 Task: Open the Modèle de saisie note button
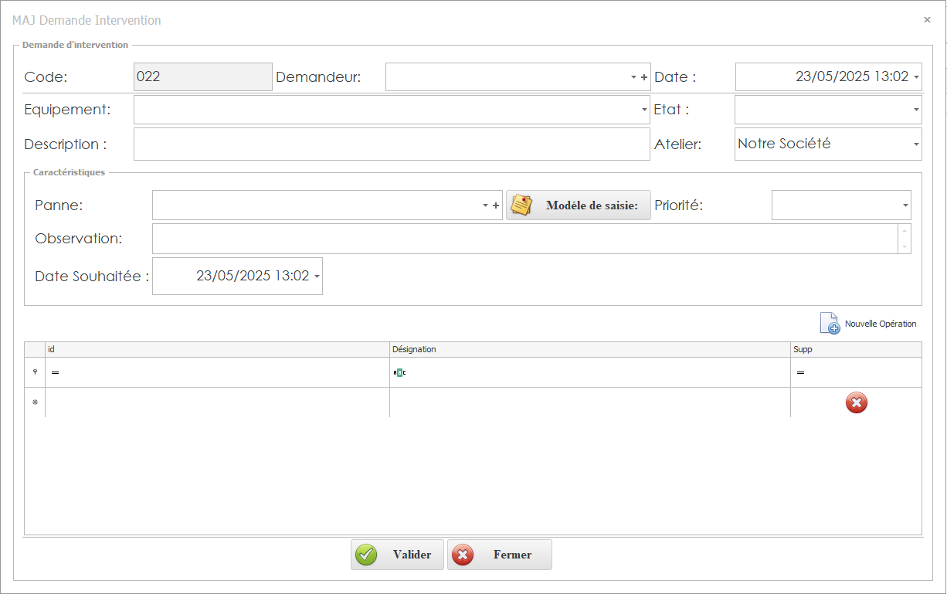pyautogui.click(x=579, y=205)
